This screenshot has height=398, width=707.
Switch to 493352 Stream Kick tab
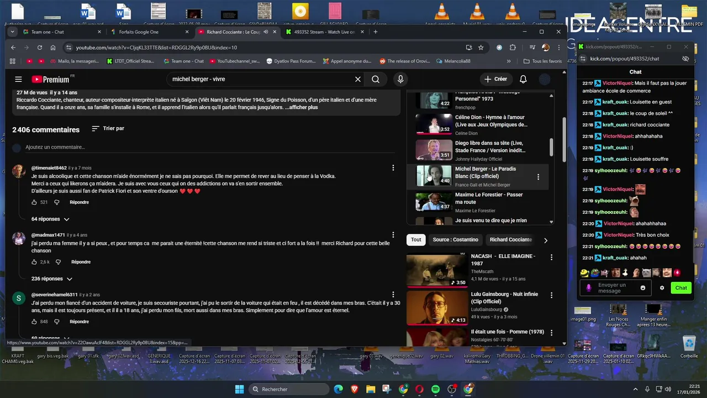point(324,32)
